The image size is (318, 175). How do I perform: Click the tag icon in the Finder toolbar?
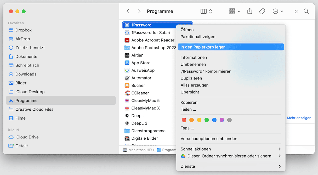[262, 11]
